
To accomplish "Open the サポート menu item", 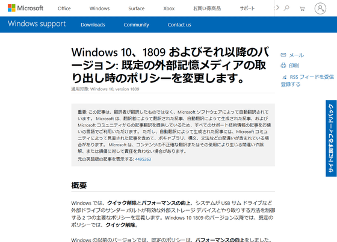I will pos(247,8).
